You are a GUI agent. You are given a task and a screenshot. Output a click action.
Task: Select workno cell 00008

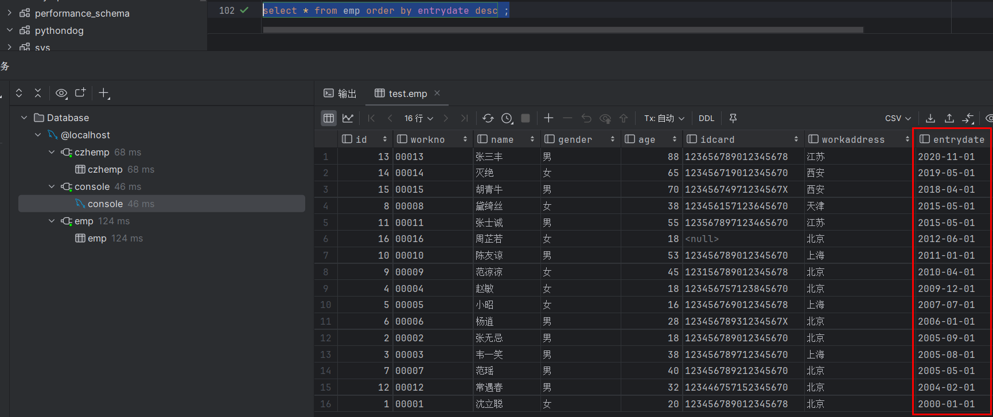(433, 206)
